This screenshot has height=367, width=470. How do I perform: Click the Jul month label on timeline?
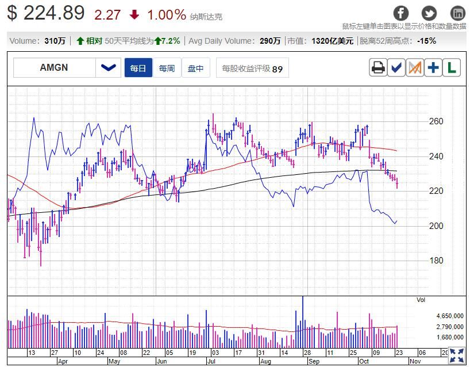[x=211, y=361]
